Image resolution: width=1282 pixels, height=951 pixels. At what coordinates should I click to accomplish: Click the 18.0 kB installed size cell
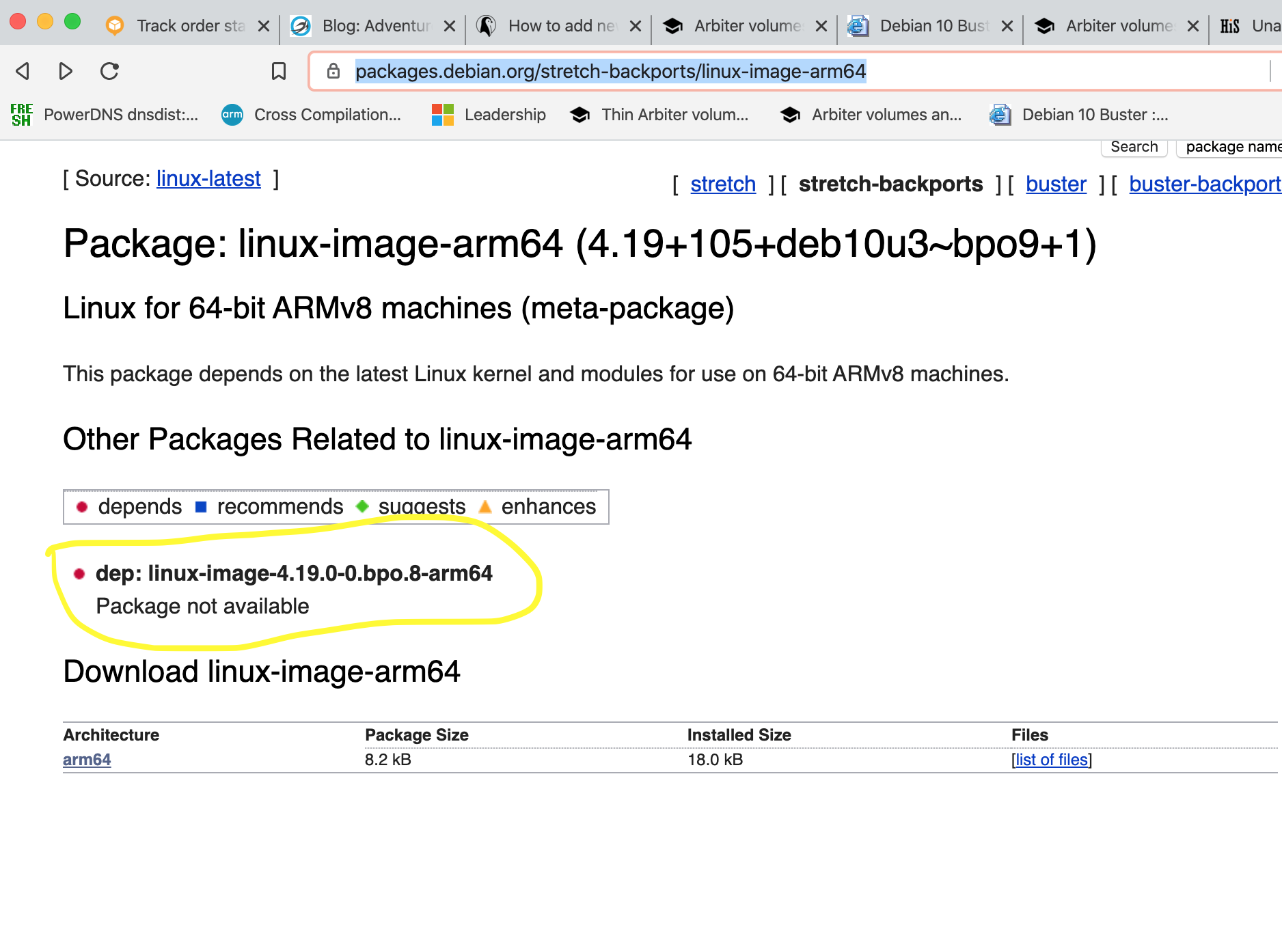coord(715,760)
